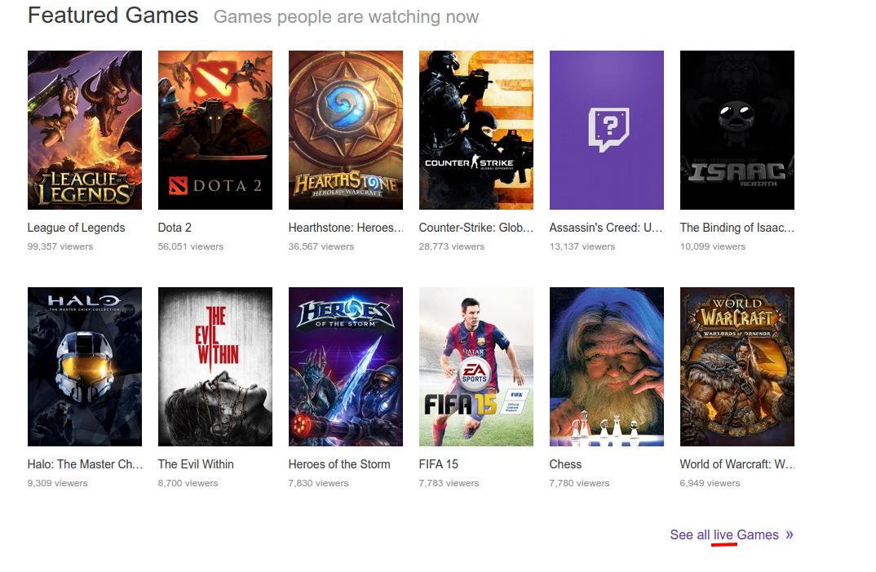Open the Dota 2 cover art
This screenshot has width=876, height=572.
(215, 130)
